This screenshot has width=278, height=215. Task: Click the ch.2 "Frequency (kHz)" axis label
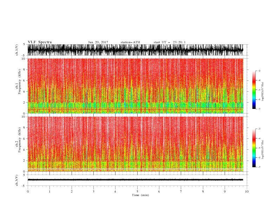click(x=20, y=140)
